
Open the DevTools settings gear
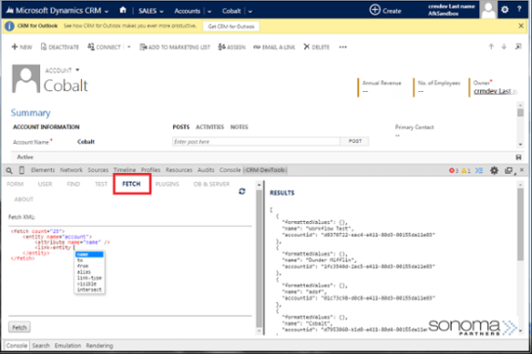click(494, 170)
